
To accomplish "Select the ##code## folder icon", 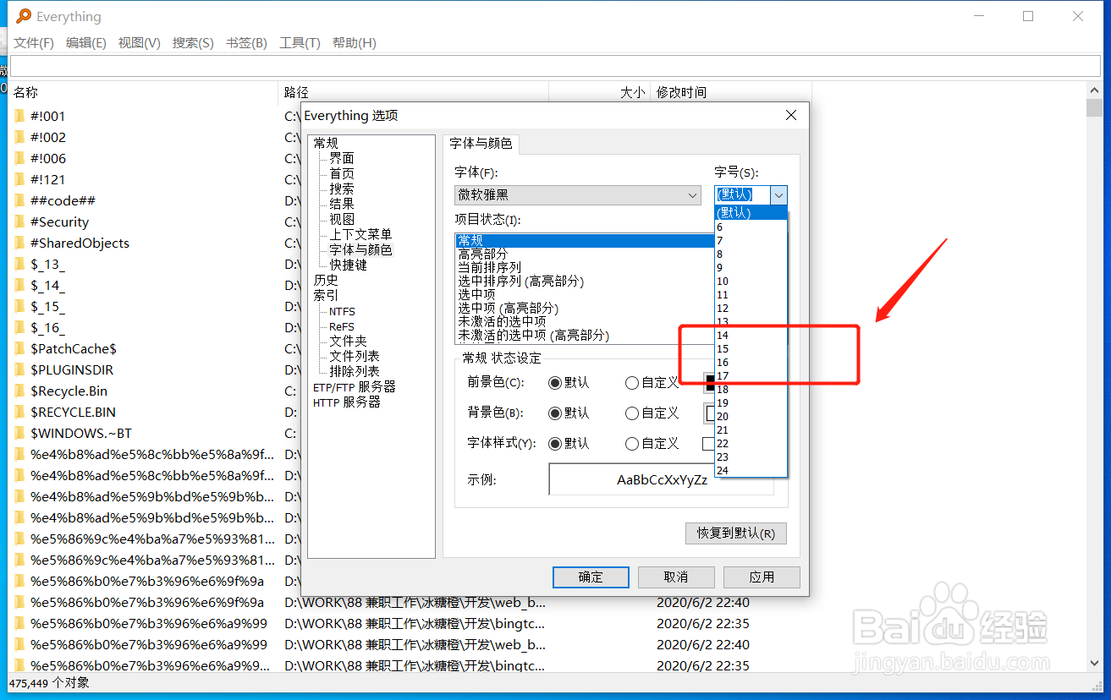I will tap(19, 200).
